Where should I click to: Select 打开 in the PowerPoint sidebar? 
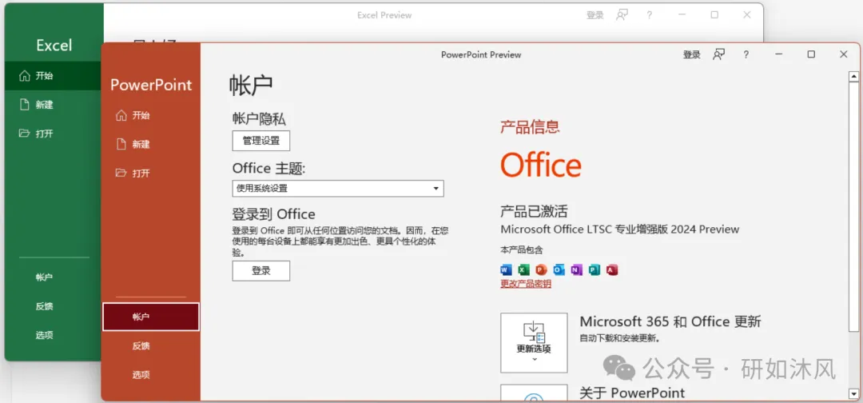pyautogui.click(x=151, y=173)
